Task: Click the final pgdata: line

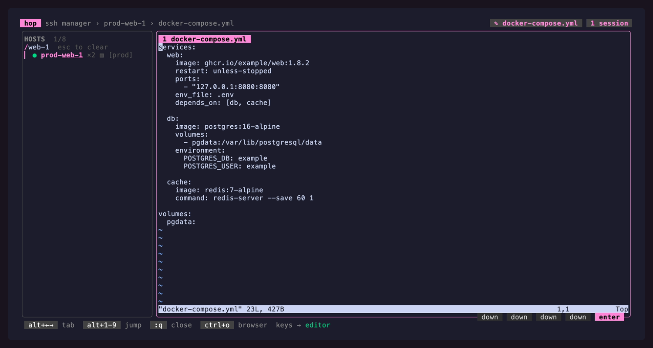Action: coord(181,222)
